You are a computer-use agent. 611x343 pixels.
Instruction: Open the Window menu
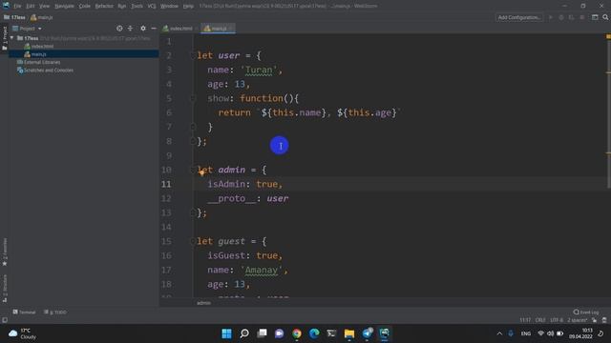[x=169, y=6]
